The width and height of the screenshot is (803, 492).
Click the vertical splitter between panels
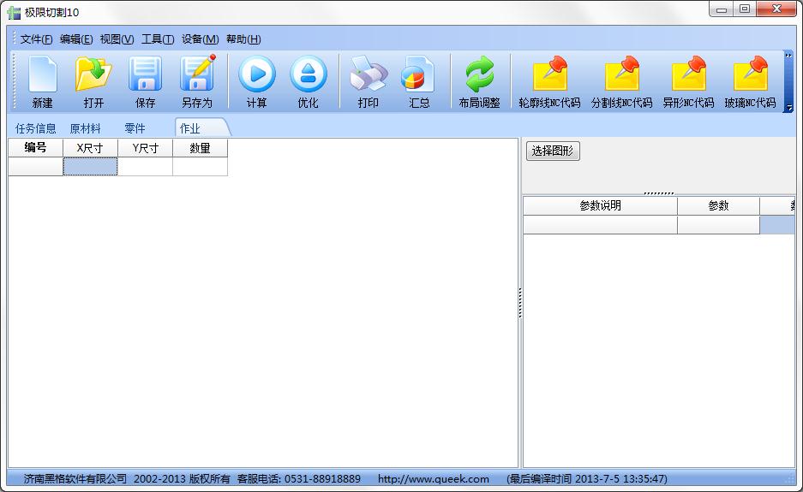(x=520, y=303)
